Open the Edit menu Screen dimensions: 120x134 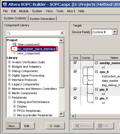[x=13, y=11]
